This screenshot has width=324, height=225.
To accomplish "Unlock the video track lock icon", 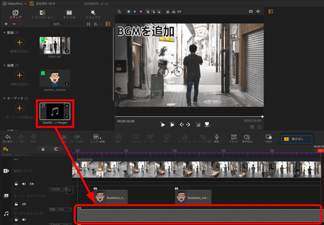I will coord(16,184).
